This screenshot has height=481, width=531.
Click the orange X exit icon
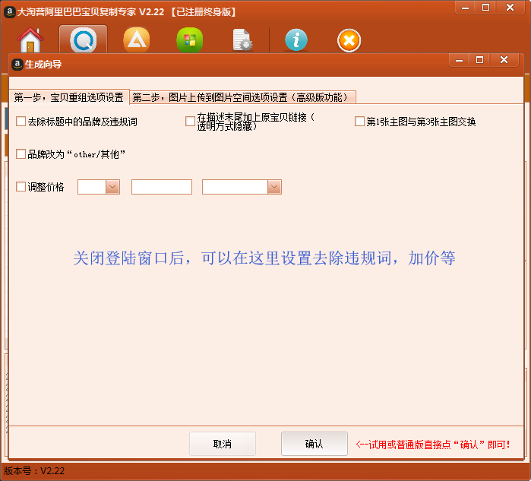tap(349, 40)
